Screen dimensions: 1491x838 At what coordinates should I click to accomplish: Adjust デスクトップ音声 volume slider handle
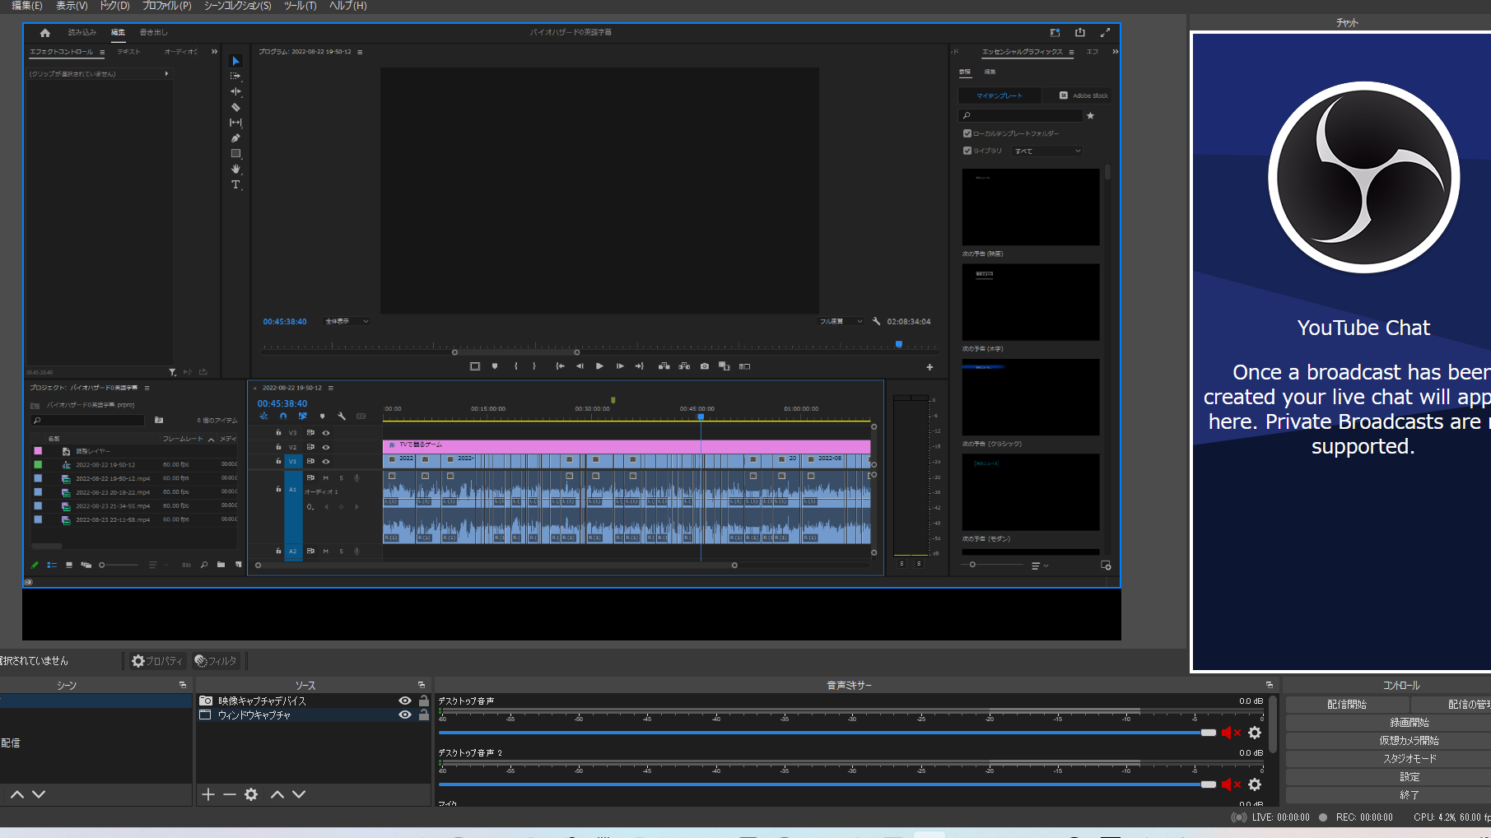tap(1208, 733)
